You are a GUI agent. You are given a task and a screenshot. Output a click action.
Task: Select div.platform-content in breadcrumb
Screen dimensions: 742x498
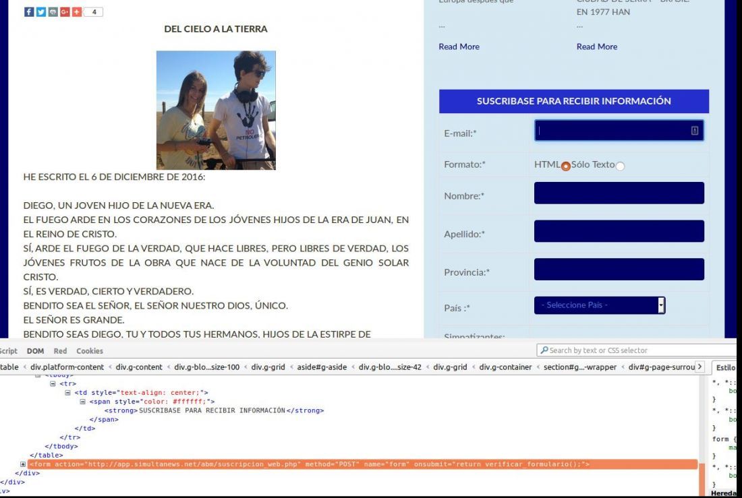coord(67,367)
